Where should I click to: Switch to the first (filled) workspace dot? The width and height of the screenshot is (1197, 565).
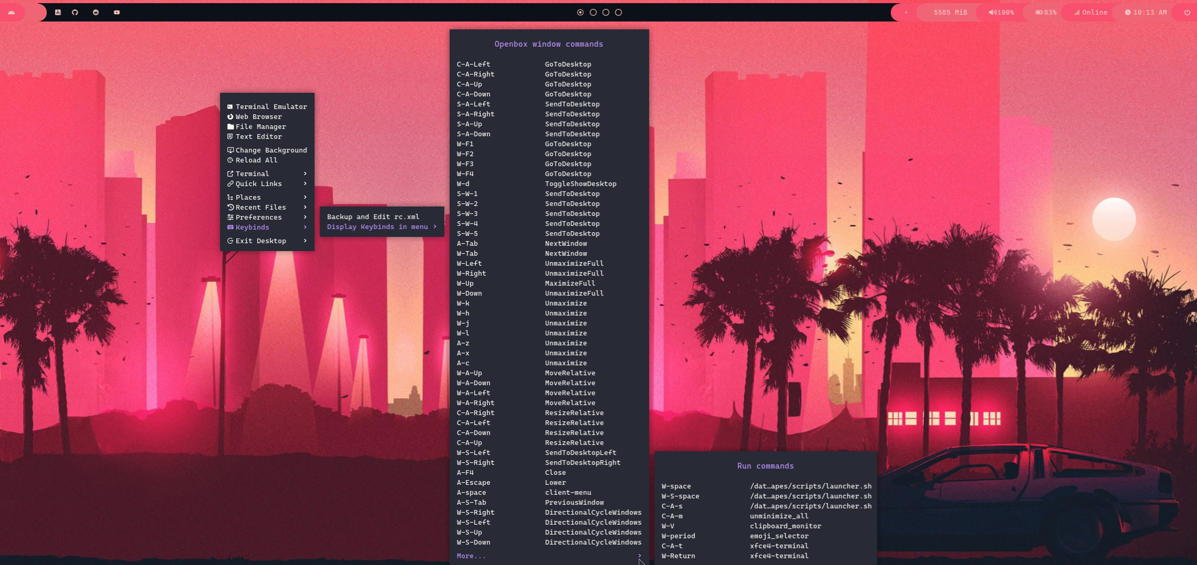click(580, 12)
